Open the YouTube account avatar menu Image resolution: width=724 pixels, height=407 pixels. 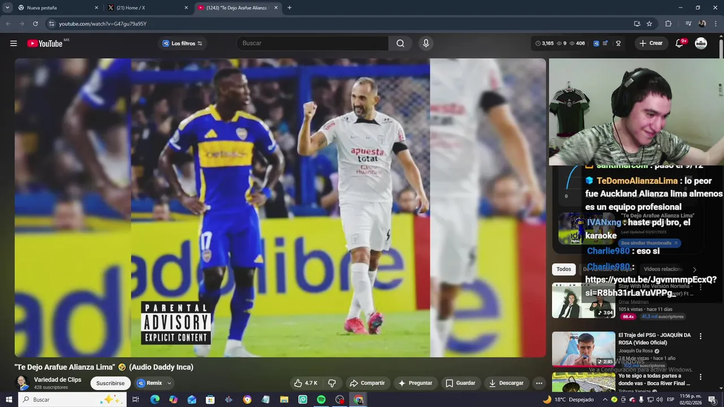click(701, 44)
